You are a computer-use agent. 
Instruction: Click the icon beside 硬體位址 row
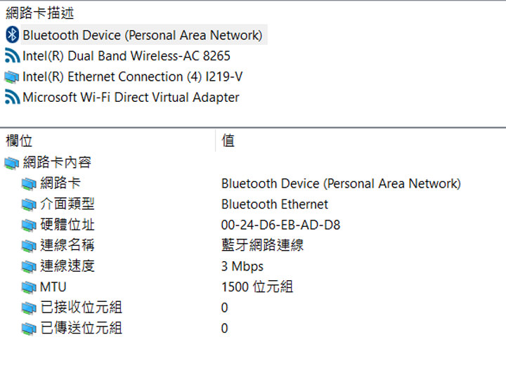(x=29, y=225)
